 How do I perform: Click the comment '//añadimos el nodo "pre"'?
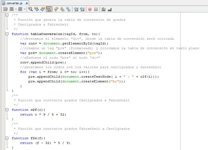point(60,58)
